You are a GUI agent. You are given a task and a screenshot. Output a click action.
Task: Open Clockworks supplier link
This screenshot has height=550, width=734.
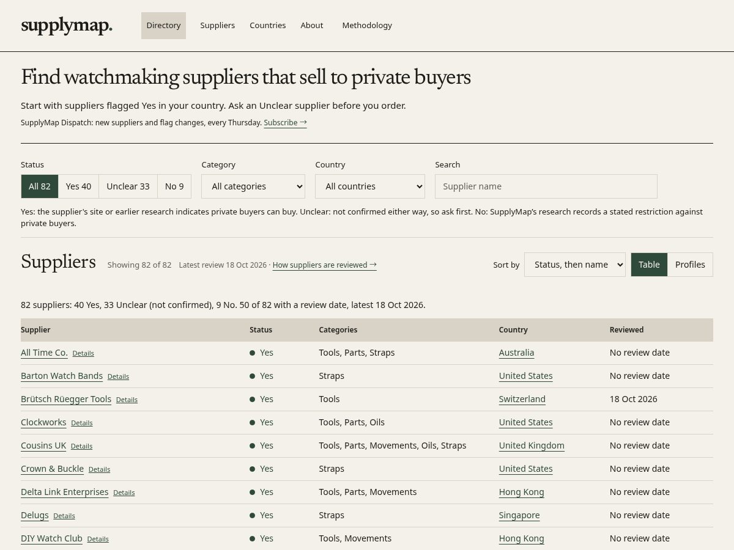pyautogui.click(x=43, y=422)
